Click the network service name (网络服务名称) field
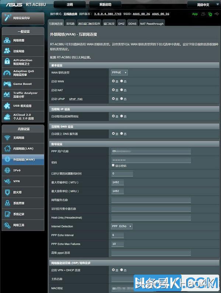Image resolution: width=221 pixels, height=293 pixels. click(151, 200)
